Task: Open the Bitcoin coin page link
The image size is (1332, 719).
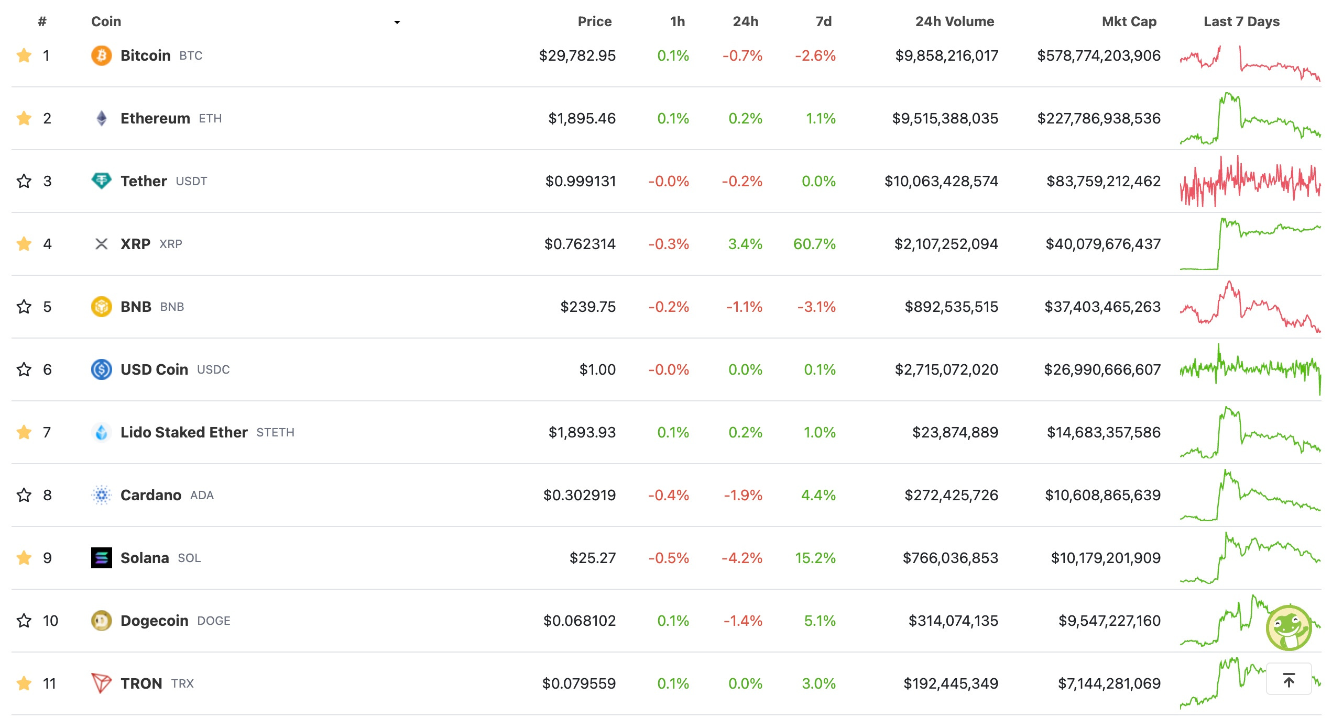Action: [x=146, y=55]
